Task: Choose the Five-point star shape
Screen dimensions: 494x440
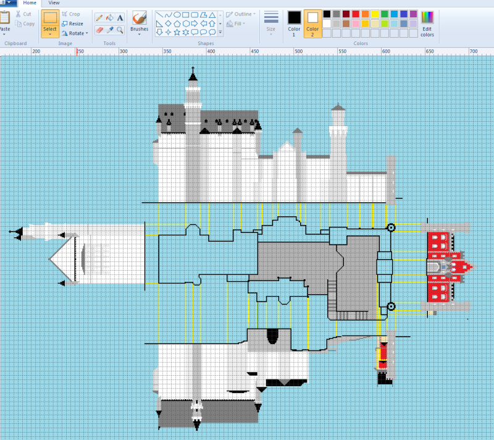Action: coord(177,32)
